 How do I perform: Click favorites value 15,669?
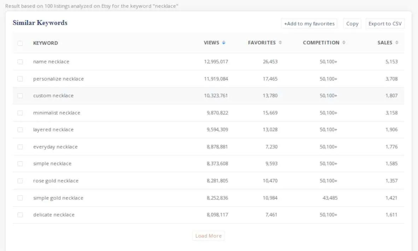pos(270,113)
